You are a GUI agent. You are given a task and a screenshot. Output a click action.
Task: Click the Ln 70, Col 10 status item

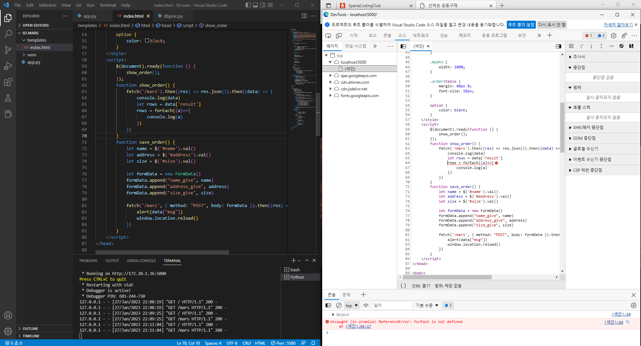click(188, 343)
